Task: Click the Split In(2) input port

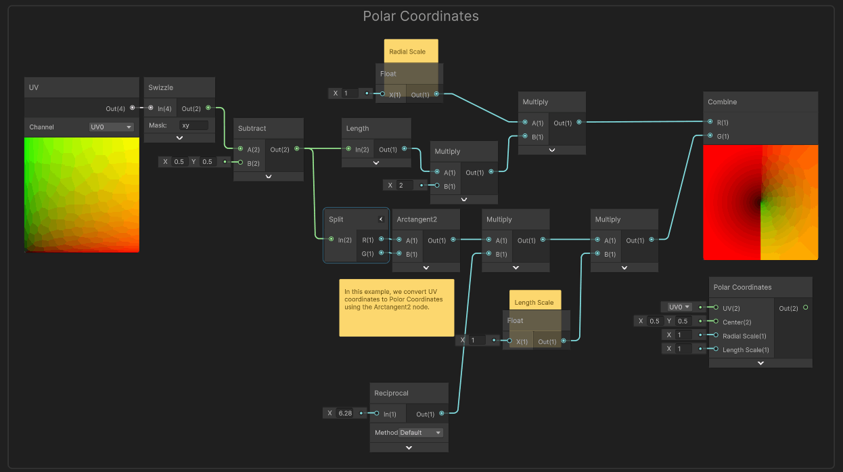Action: (x=331, y=240)
